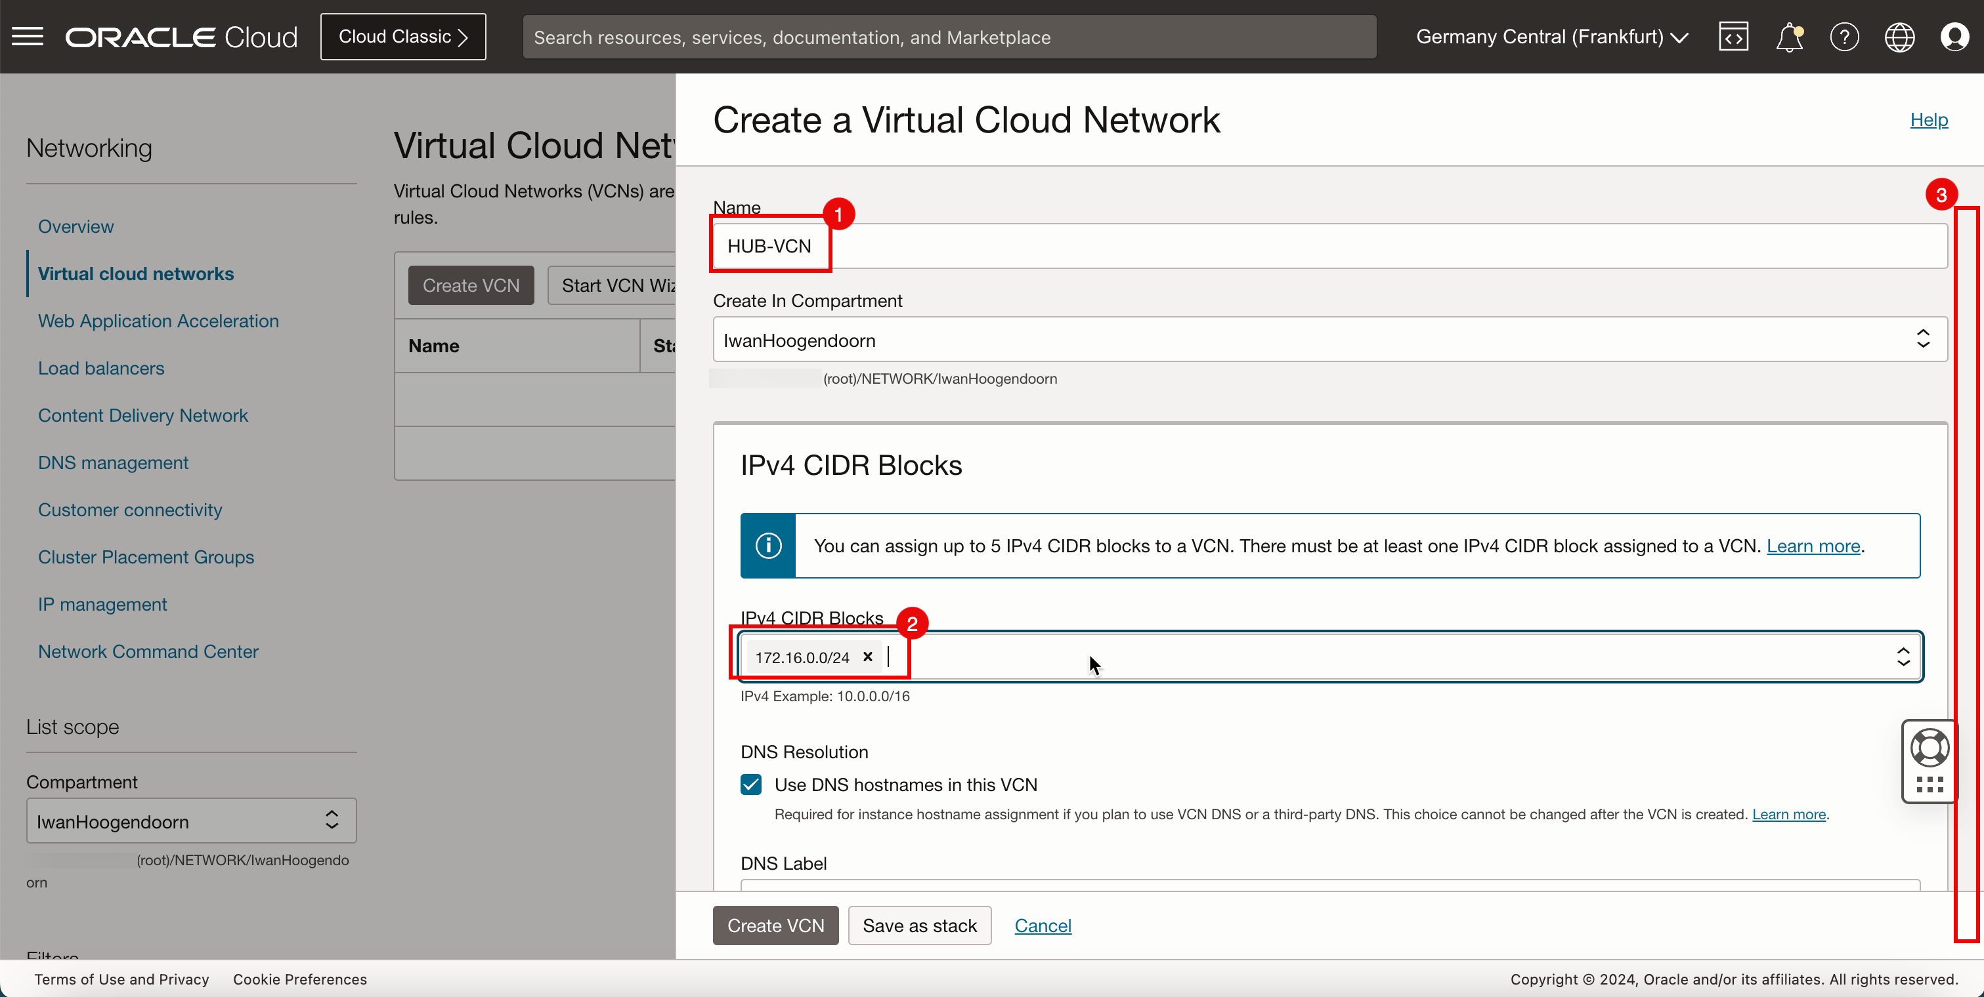The image size is (1984, 997).
Task: Click the Cloud Classic dropdown switcher
Action: click(x=403, y=37)
